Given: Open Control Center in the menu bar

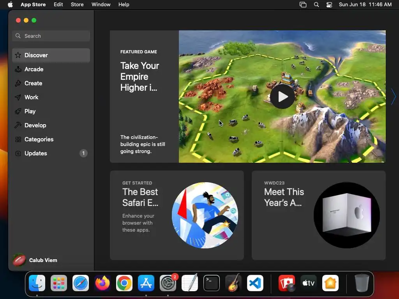Looking at the screenshot, I should pos(329,5).
